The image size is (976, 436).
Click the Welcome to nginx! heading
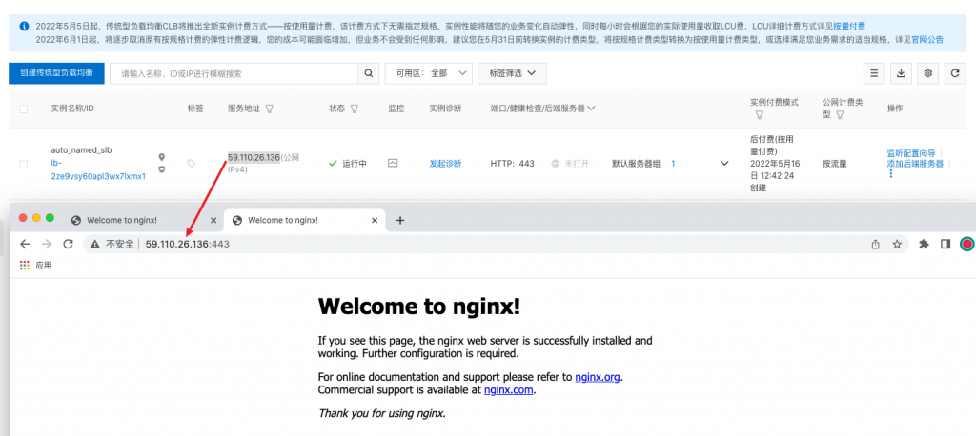click(419, 307)
